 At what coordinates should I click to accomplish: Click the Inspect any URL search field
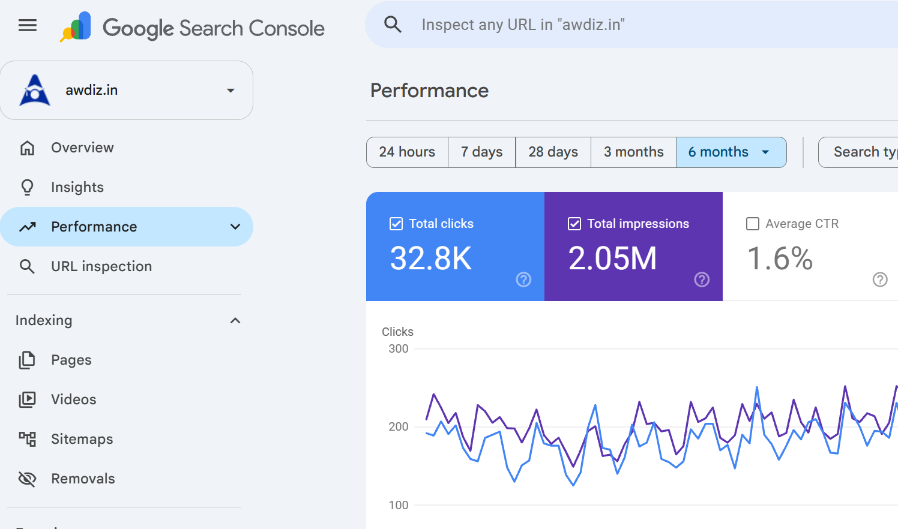631,25
